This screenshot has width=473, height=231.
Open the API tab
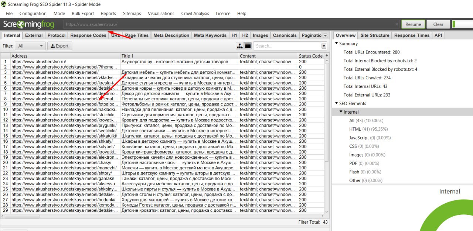438,35
